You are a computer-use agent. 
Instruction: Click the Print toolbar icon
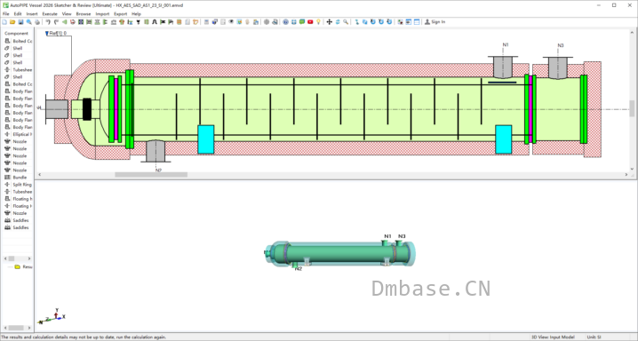[x=37, y=22]
